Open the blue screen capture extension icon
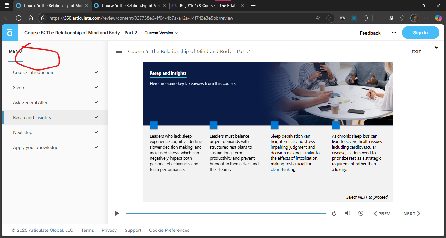 (354, 18)
